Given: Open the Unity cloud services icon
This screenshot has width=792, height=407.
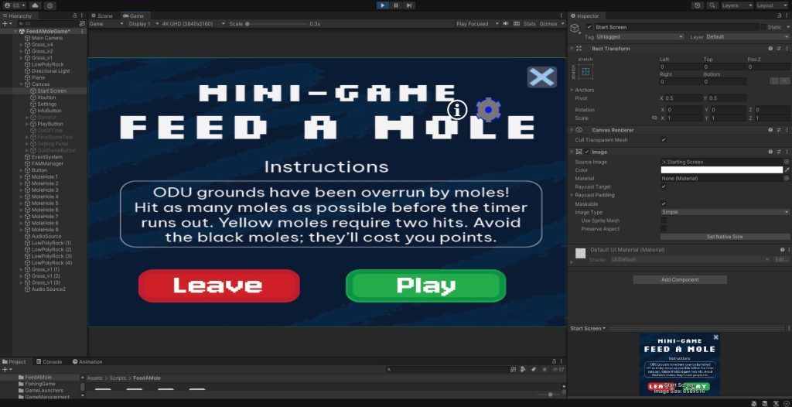Looking at the screenshot, I should pos(35,5).
